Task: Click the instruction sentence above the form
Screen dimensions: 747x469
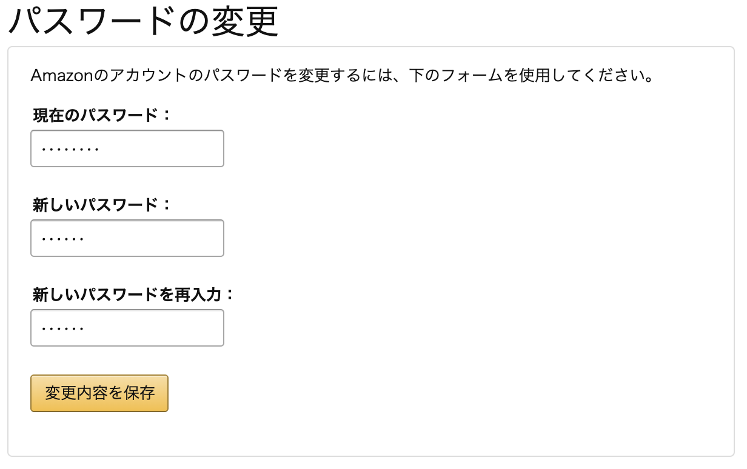Action: click(x=341, y=77)
